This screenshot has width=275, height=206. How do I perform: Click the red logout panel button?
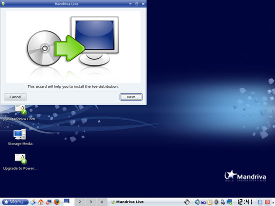tap(267, 202)
